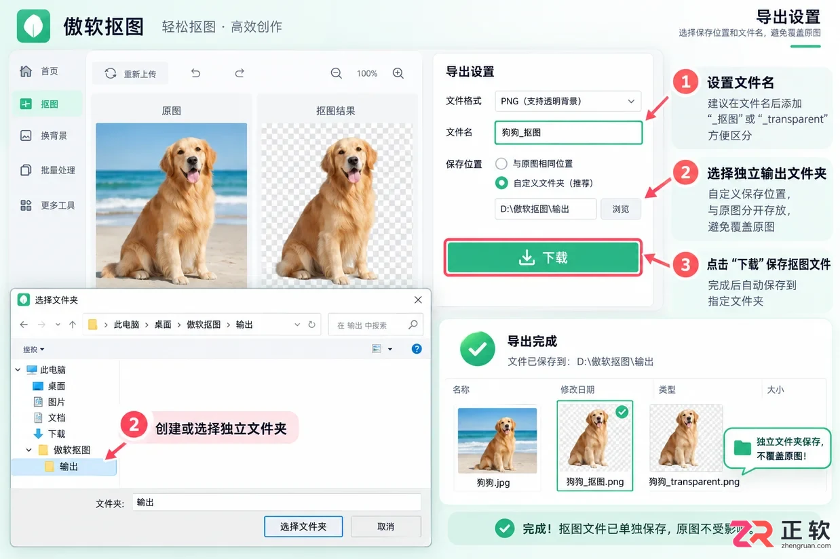The height and width of the screenshot is (559, 840).
Task: Expand address bar history dropdown chevron
Action: (x=297, y=325)
